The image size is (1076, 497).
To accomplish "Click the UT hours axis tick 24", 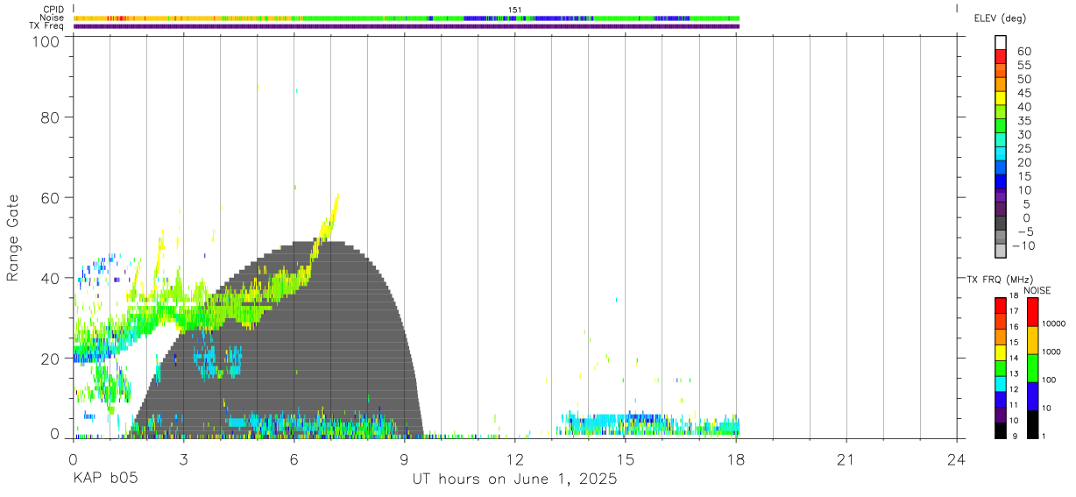I will pyautogui.click(x=956, y=458).
